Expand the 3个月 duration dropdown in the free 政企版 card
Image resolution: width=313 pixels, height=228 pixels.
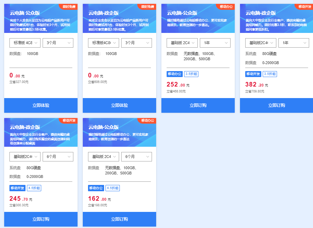pyautogui.click(x=137, y=43)
